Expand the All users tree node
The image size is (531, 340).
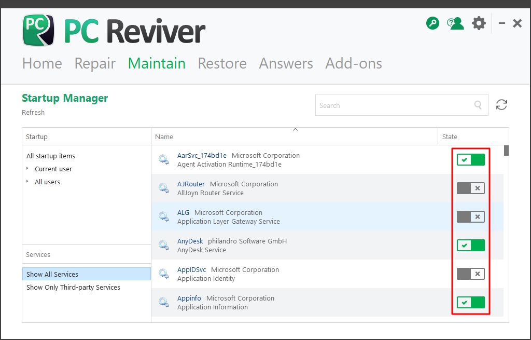pyautogui.click(x=28, y=182)
